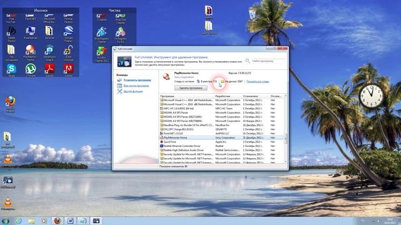Select the NewBlue Plug-ins Bundle row
Viewport: 401px width, 225px height.
[x=221, y=125]
